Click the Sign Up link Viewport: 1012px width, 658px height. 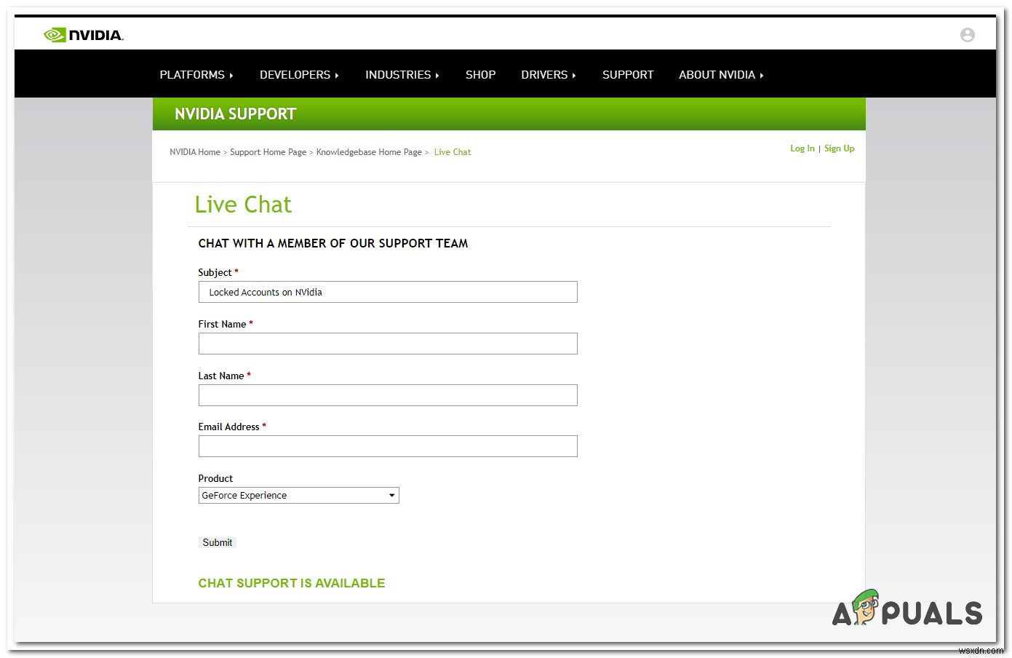(x=840, y=148)
